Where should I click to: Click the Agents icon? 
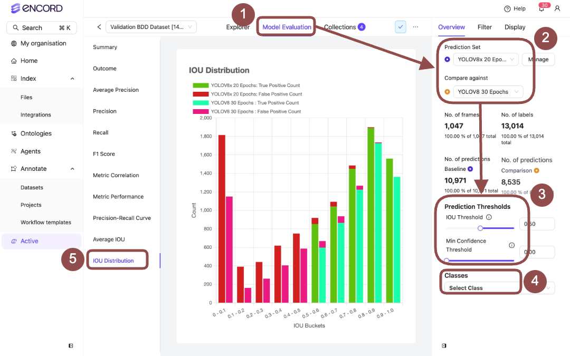[x=14, y=151]
